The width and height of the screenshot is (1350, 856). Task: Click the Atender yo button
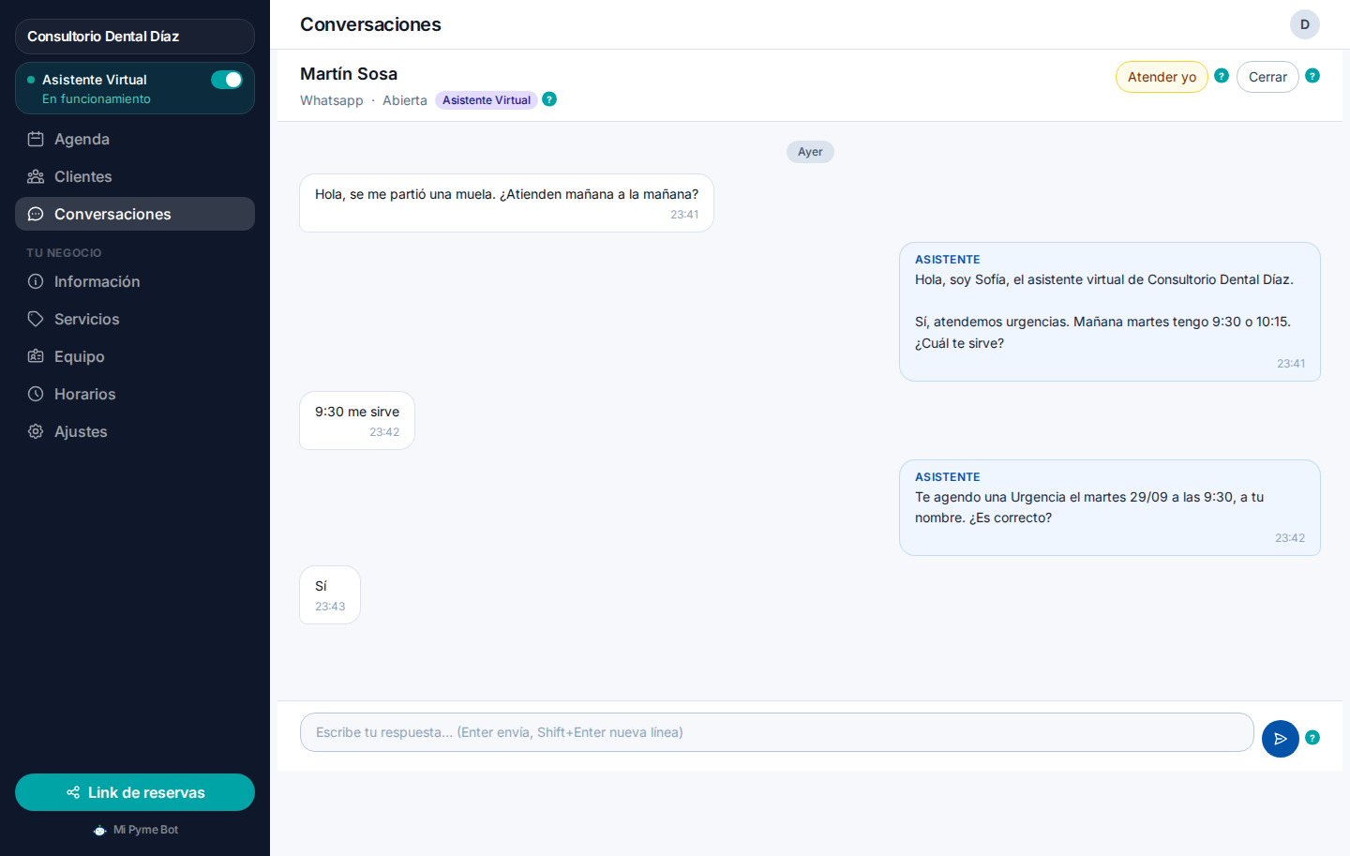point(1162,77)
